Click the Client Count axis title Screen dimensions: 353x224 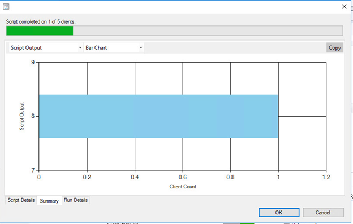pos(183,187)
